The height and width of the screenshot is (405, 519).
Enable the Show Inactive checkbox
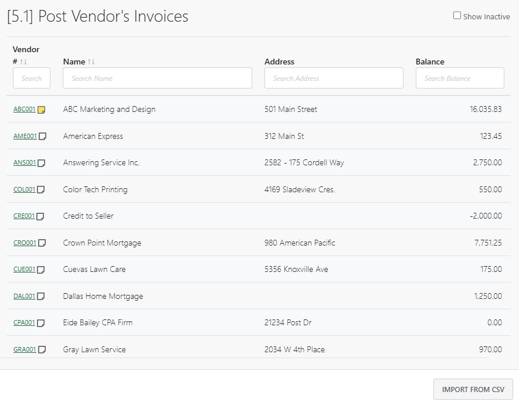[x=457, y=14]
